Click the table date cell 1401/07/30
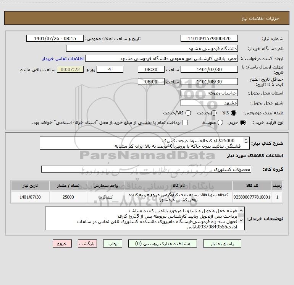Viewport: 294px width, 285px height. click(30, 197)
